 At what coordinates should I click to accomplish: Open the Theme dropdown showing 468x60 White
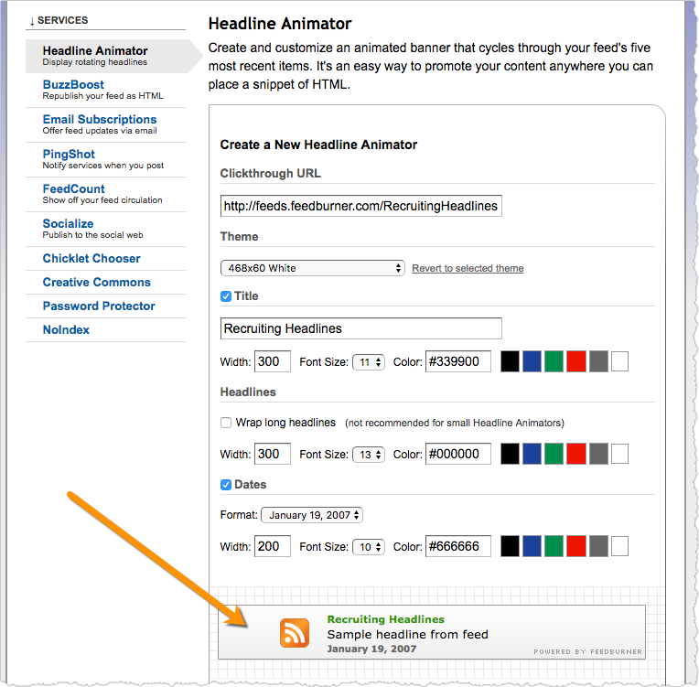pyautogui.click(x=313, y=268)
